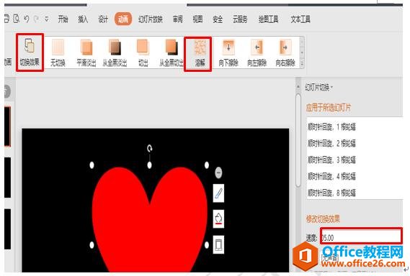The height and width of the screenshot is (276, 410).
Task: Open the 切换效果 transition effects button
Action: point(30,52)
